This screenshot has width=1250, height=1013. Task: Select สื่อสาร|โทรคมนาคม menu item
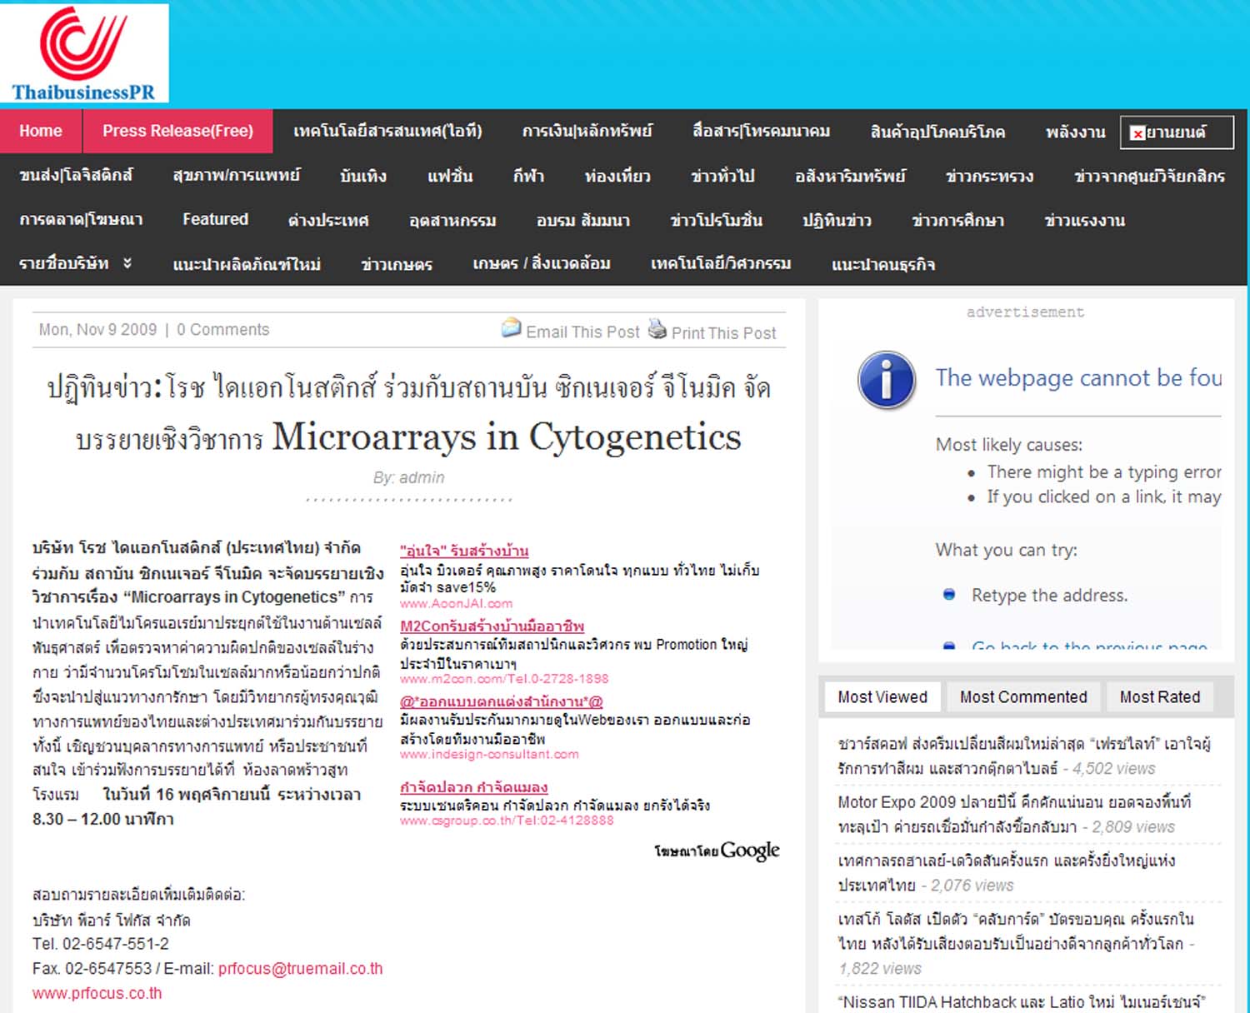pos(762,132)
